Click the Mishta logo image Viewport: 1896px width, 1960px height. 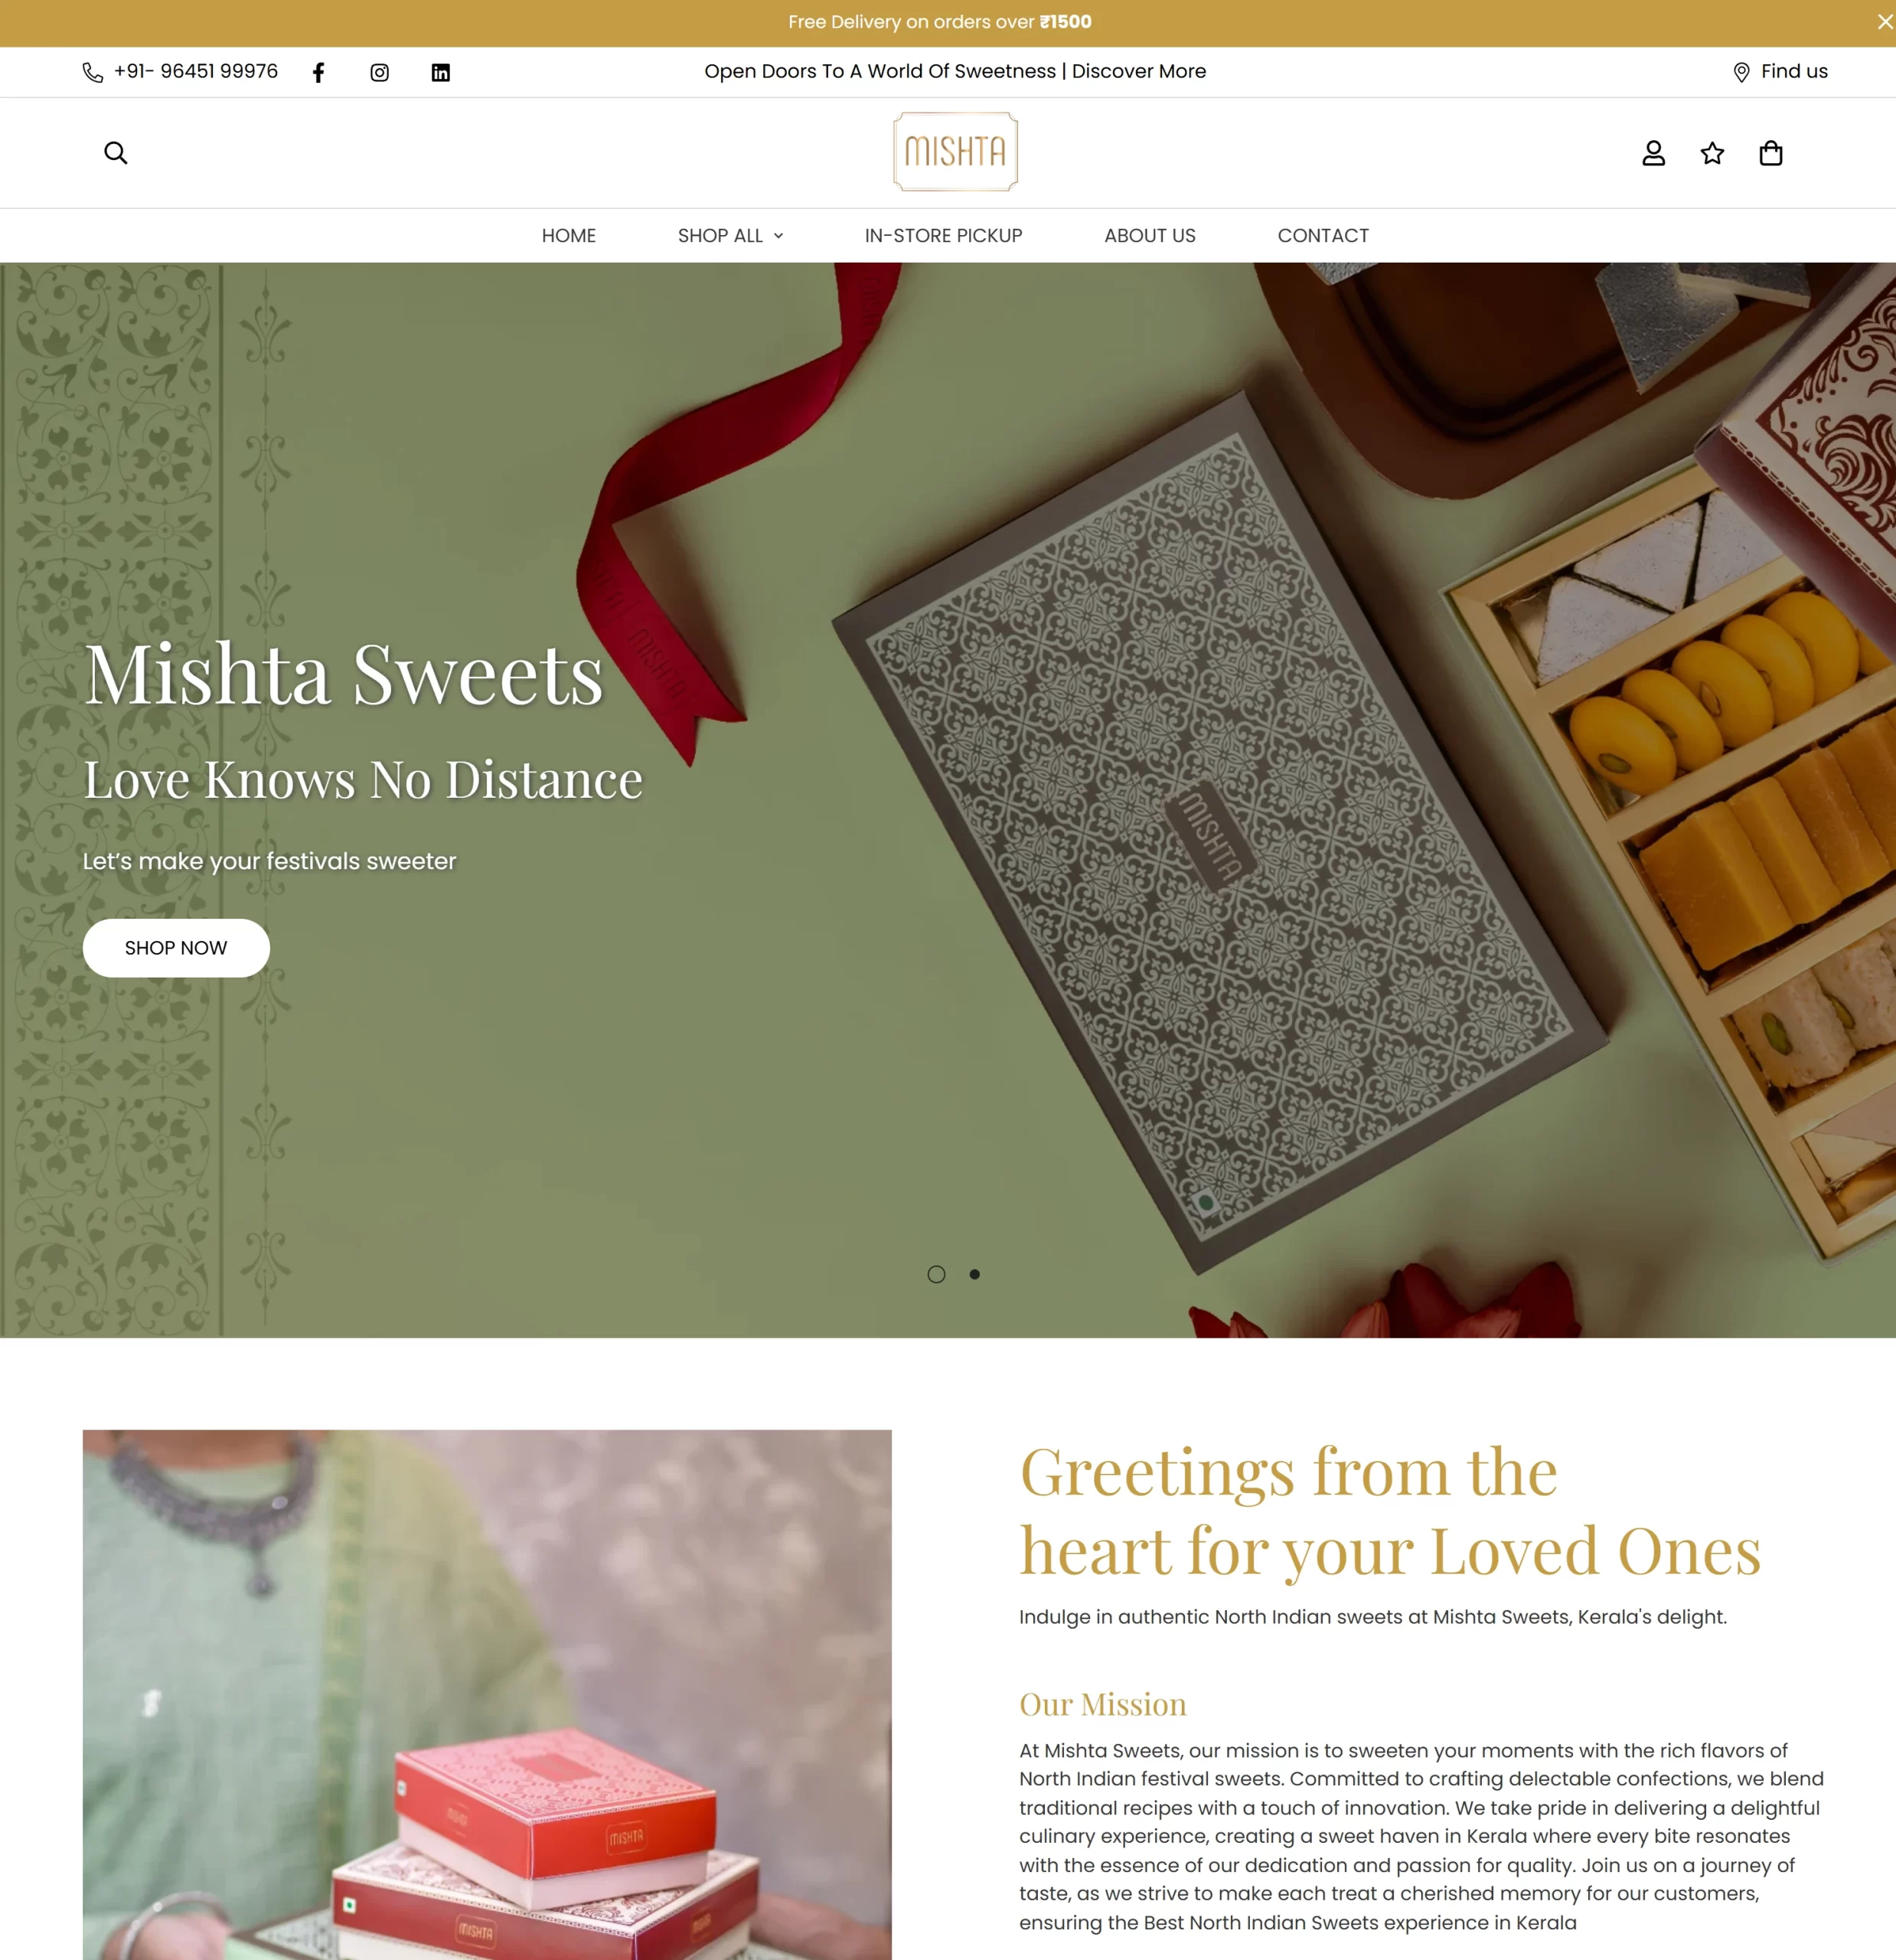coord(955,152)
